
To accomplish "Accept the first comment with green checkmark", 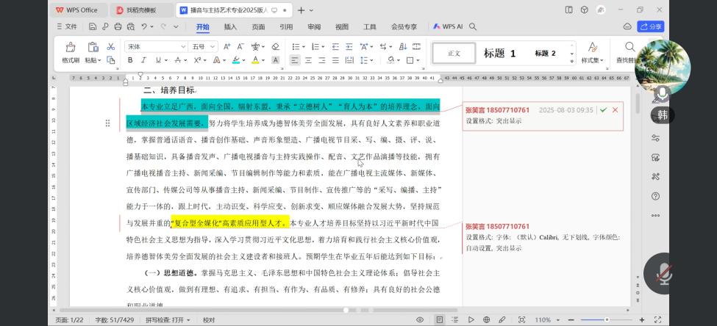I will [603, 109].
